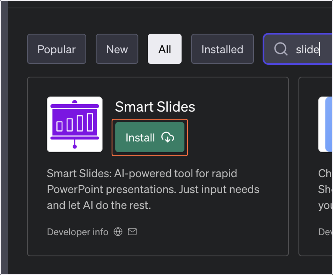Open the Smart Slides developer website globe icon
Screen dimensions: 333x275
click(x=118, y=232)
